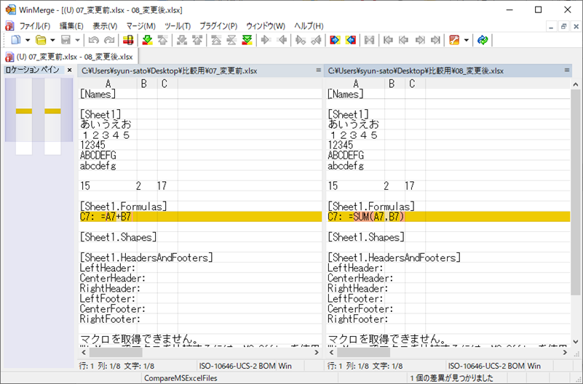Open the ファイル(F) menu
Image resolution: width=583 pixels, height=384 pixels.
34,26
